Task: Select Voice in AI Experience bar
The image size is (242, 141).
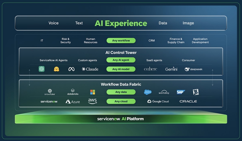Action: pyautogui.click(x=54, y=23)
